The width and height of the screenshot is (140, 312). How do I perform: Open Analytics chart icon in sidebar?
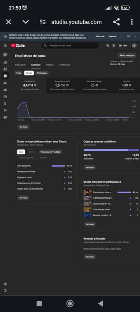tap(5, 76)
